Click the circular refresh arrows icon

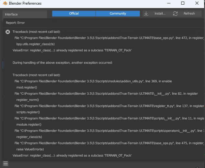pyautogui.click(x=175, y=14)
